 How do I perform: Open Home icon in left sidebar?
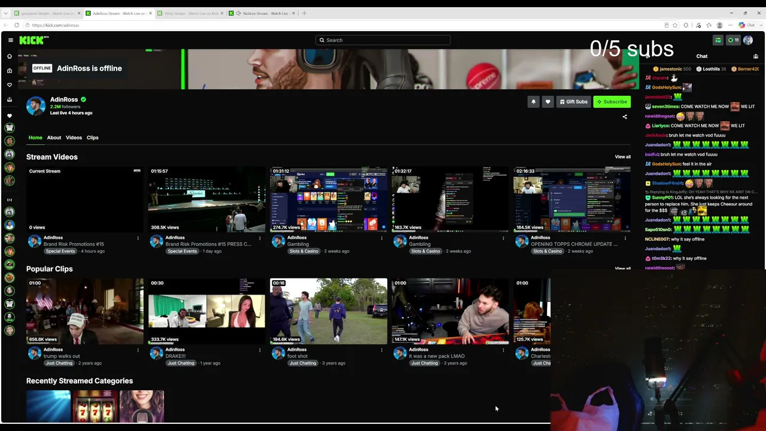(10, 56)
